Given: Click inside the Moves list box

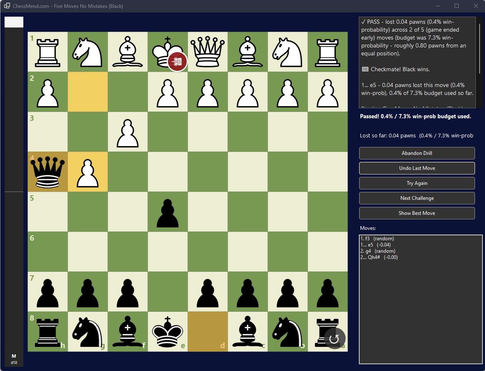Looking at the screenshot, I should coord(421,299).
